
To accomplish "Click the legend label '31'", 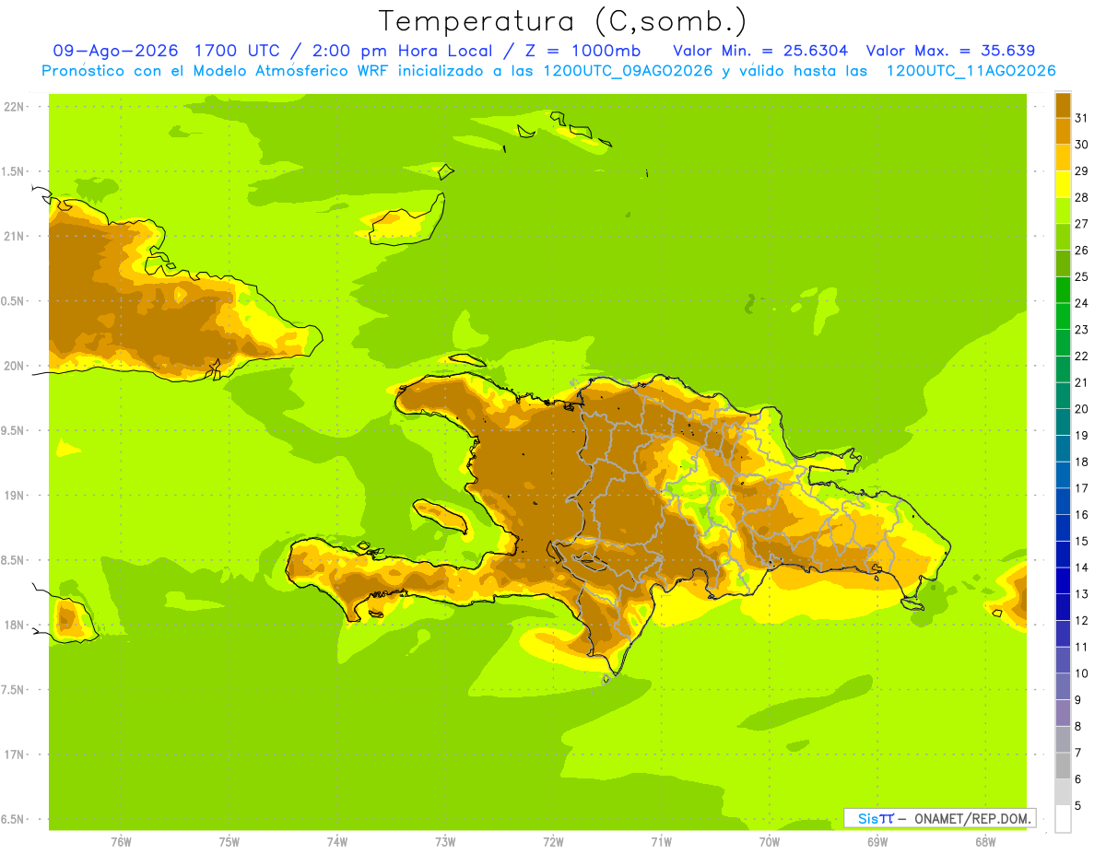I will pyautogui.click(x=1082, y=118).
